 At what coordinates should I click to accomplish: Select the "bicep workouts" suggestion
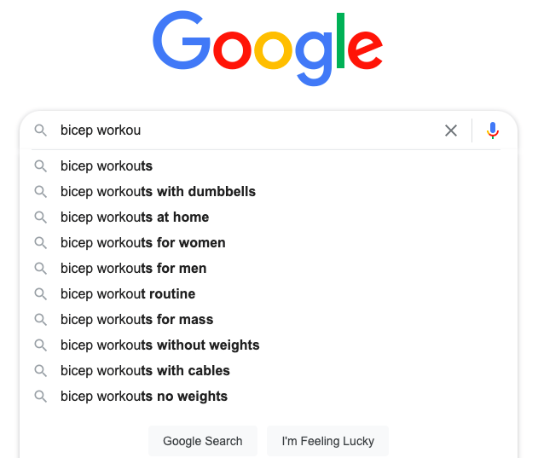107,165
